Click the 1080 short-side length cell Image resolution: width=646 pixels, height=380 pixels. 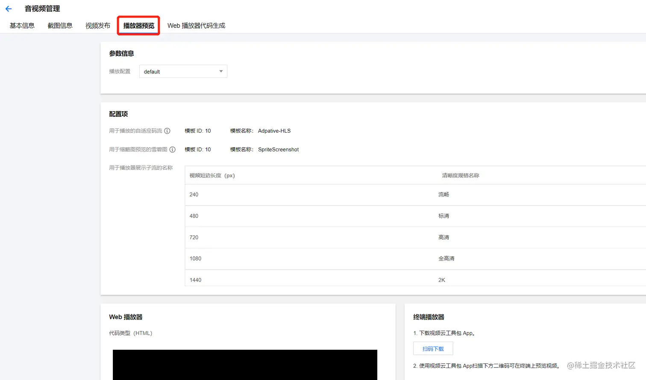[x=196, y=258]
